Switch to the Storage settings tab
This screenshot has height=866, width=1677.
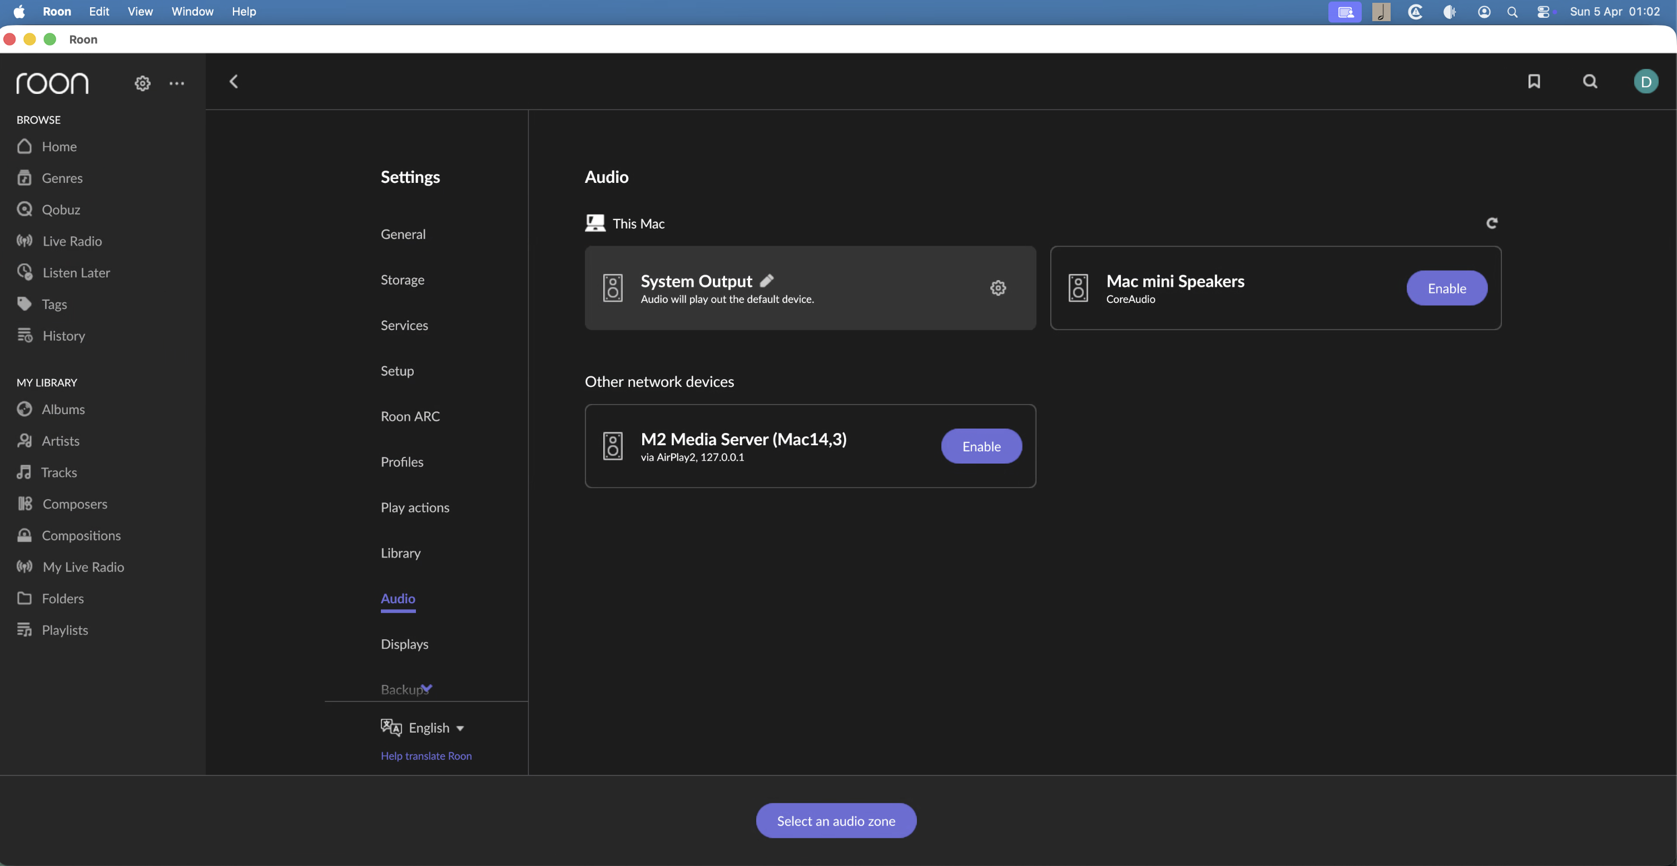point(403,280)
